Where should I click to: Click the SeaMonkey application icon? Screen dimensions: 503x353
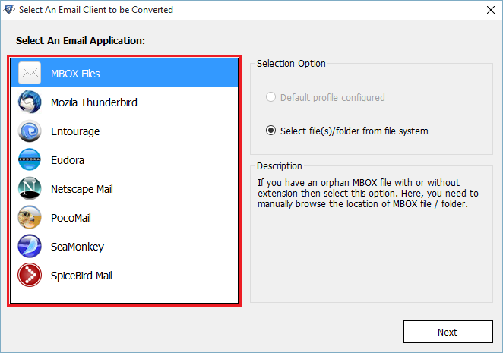(x=30, y=247)
